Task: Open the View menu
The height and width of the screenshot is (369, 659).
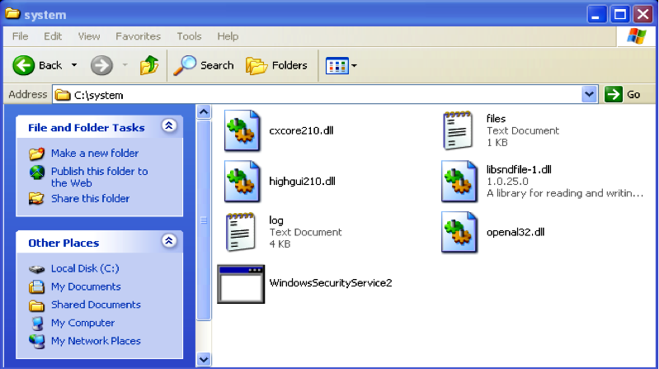Action: (89, 36)
